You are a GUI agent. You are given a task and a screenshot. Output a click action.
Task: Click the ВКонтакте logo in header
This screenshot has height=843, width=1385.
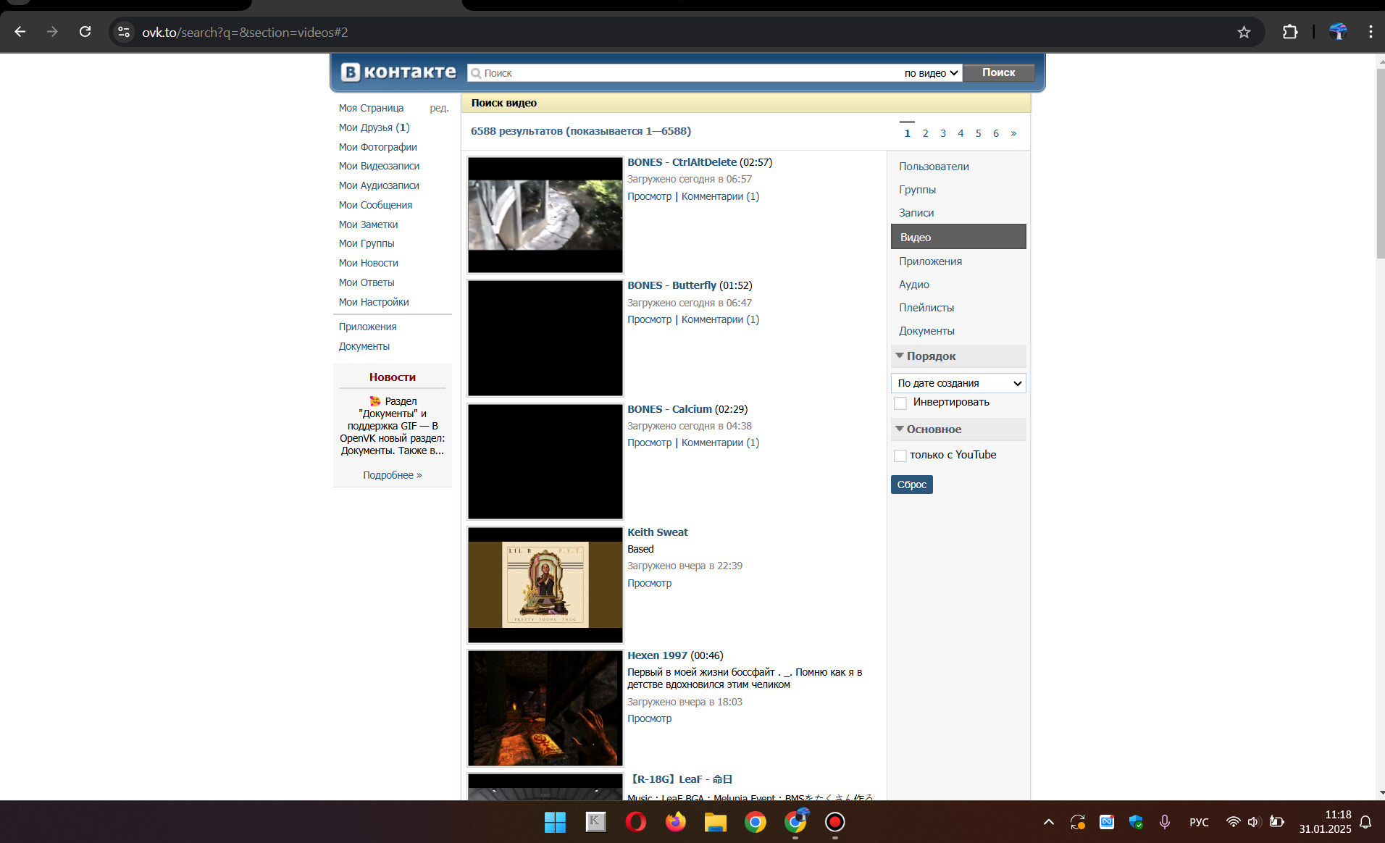(x=398, y=72)
